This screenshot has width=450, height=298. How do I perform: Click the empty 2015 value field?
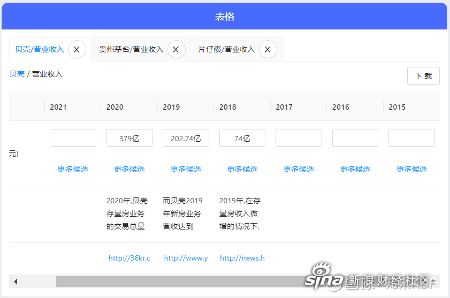pyautogui.click(x=411, y=138)
